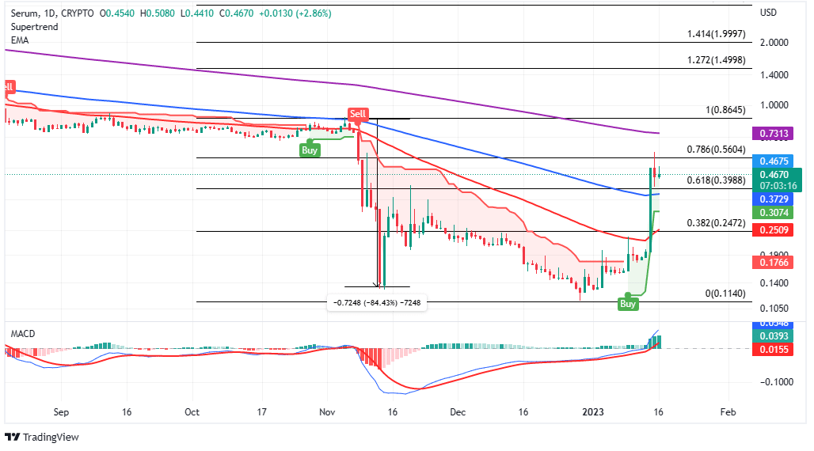Screen dimensions: 814x451
Task: Click the +0.0130 (+2.86%) change value
Action: pos(295,13)
